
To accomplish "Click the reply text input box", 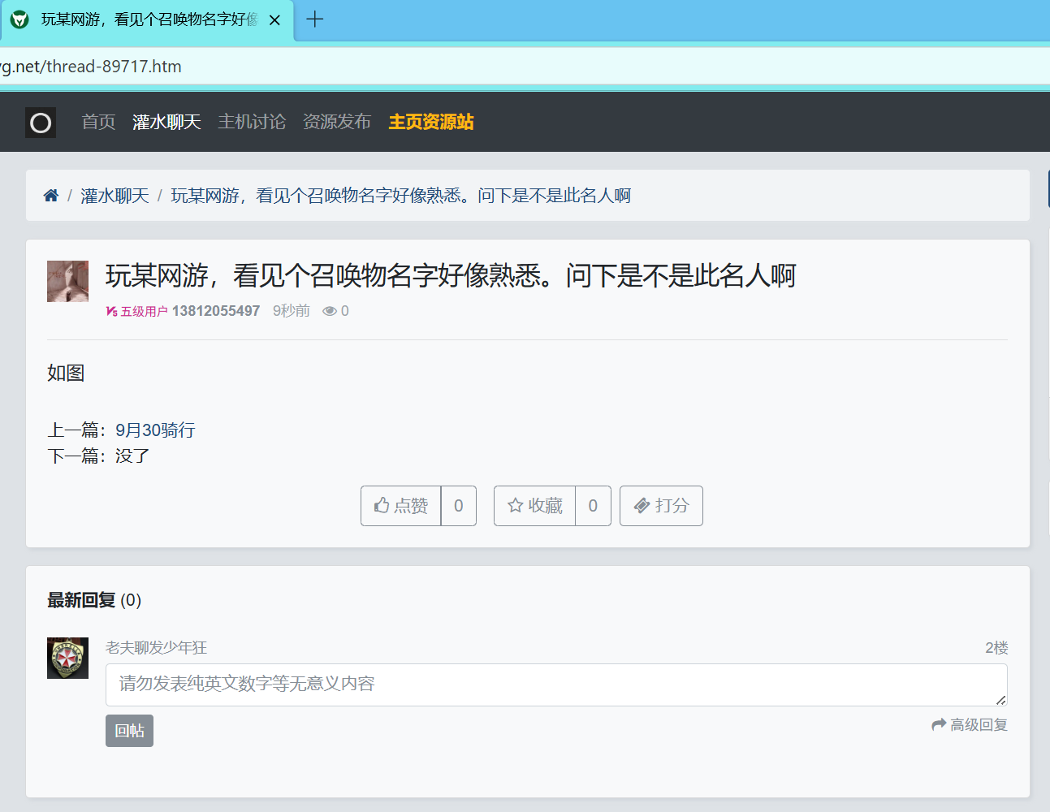I will coord(555,685).
